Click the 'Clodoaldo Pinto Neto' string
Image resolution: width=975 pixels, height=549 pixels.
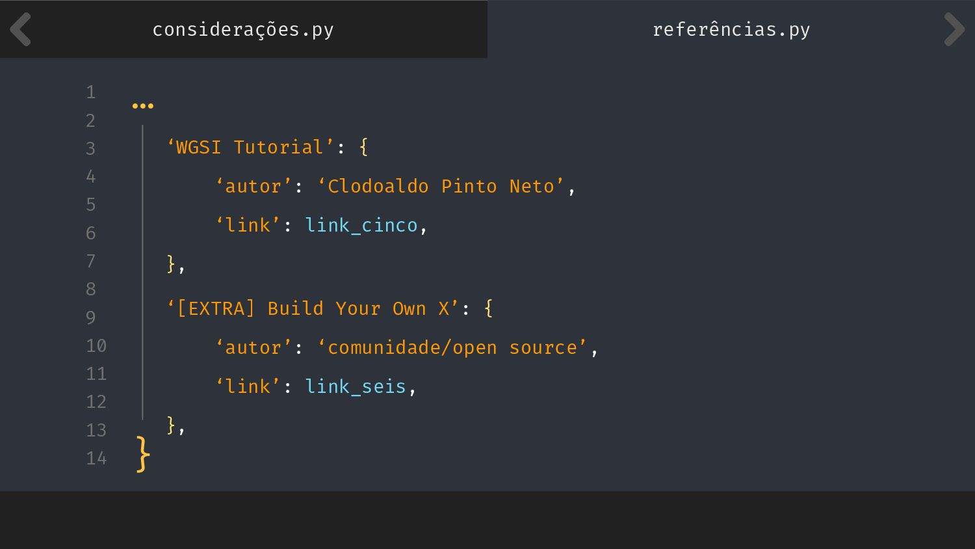(440, 186)
